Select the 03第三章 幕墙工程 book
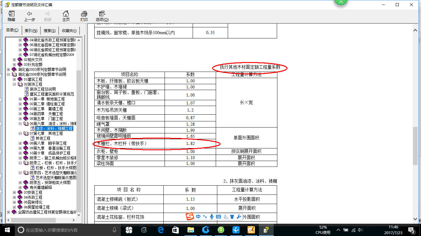Viewport: 421px width, 236px height. 46,109
